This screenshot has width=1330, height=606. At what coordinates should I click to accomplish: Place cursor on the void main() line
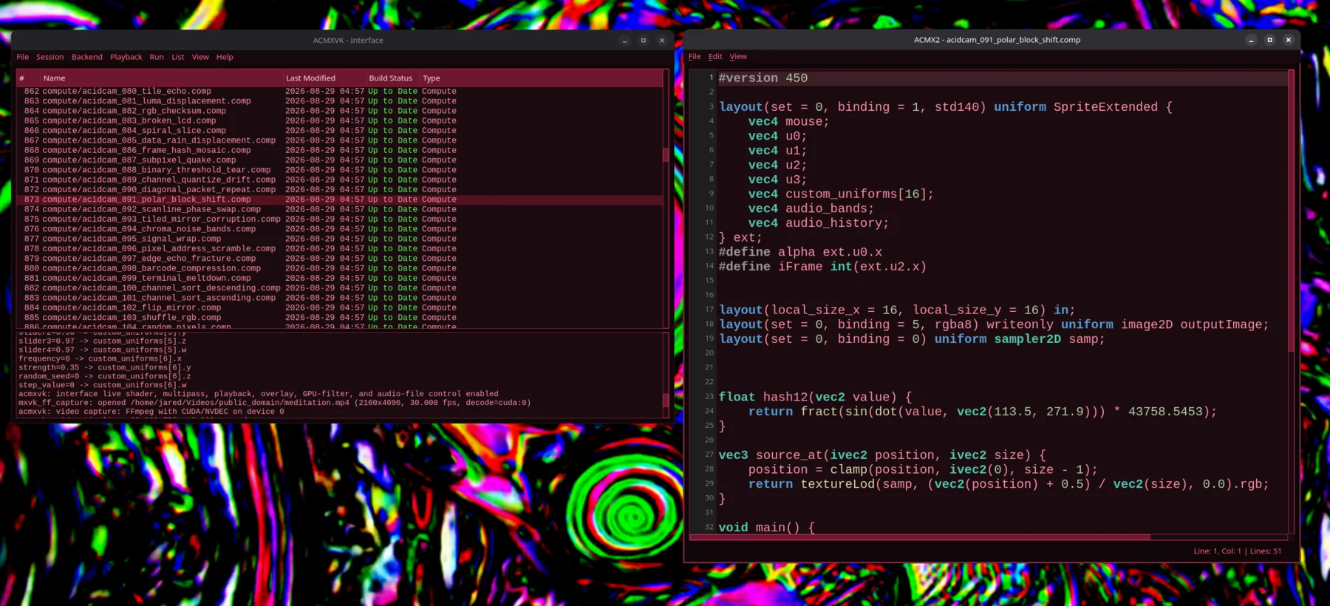point(767,528)
